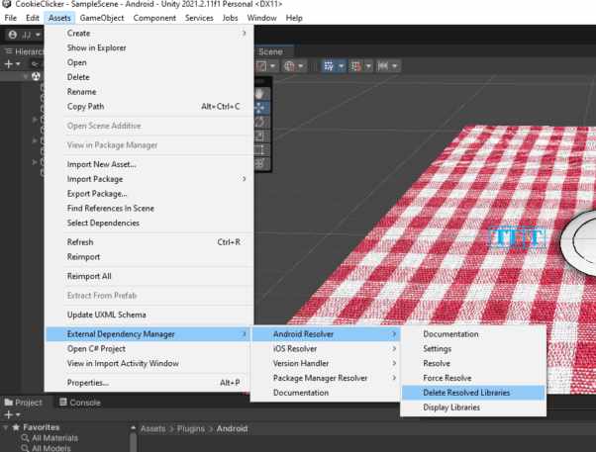Open the Component menu
This screenshot has width=596, height=452.
point(154,18)
